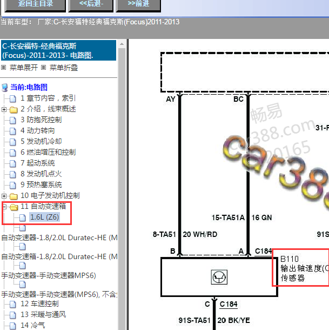Click page icon of 14 冷气

click(x=13, y=326)
